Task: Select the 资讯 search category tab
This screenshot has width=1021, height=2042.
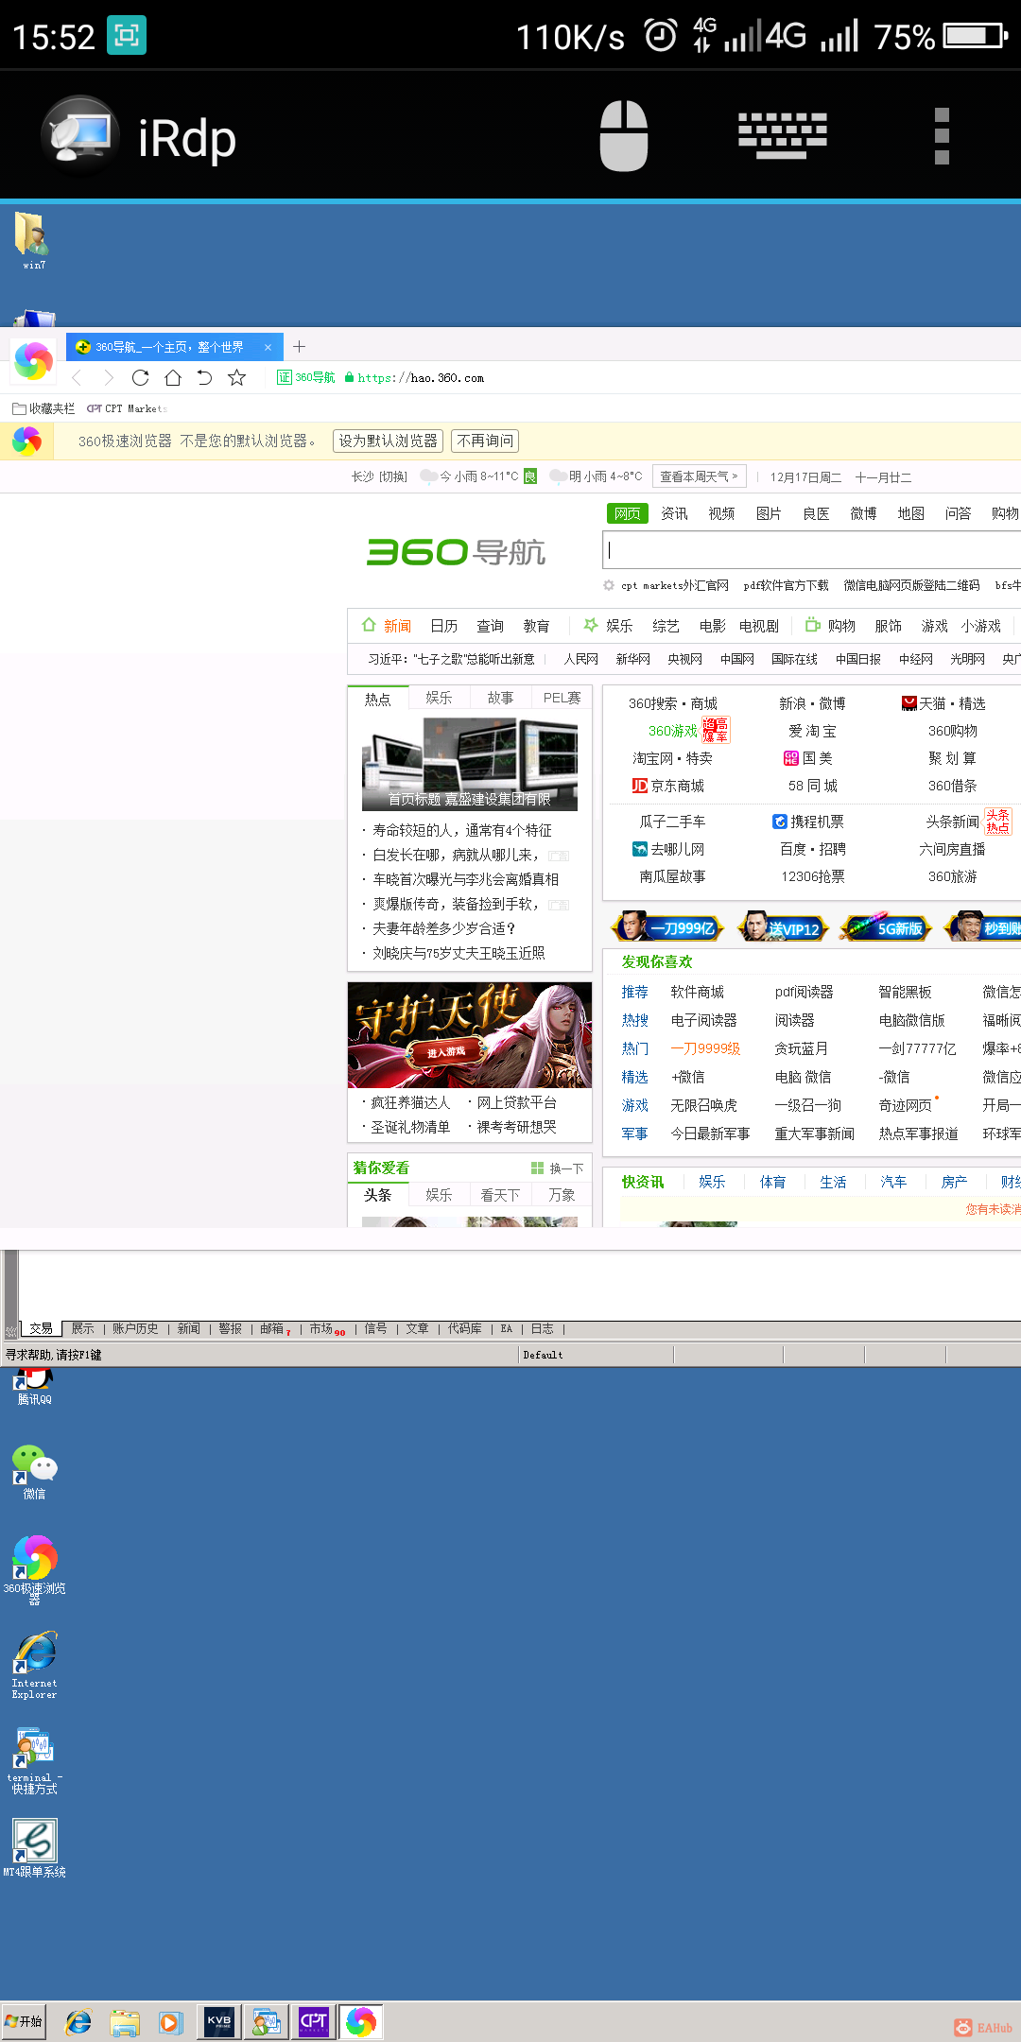Action: 674,513
